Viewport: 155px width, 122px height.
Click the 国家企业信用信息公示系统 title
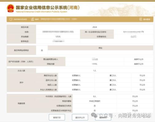click(x=48, y=8)
